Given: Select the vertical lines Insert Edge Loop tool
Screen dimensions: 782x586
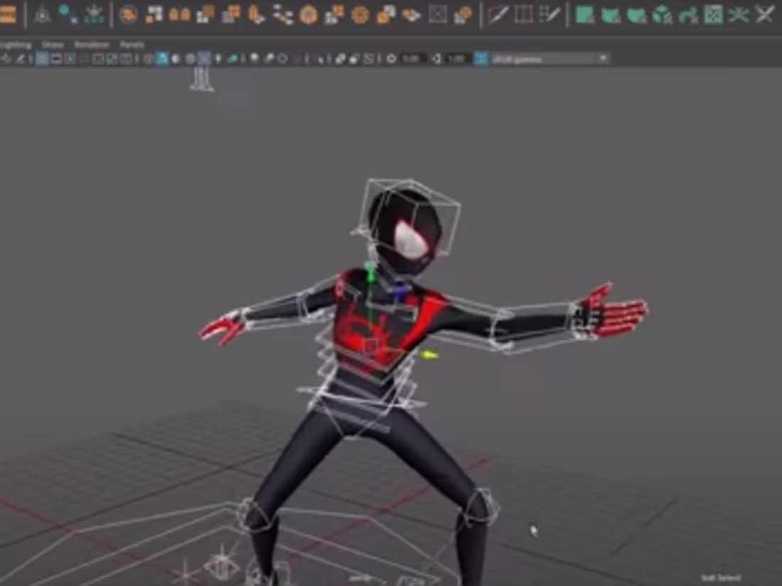Looking at the screenshot, I should pos(523,14).
